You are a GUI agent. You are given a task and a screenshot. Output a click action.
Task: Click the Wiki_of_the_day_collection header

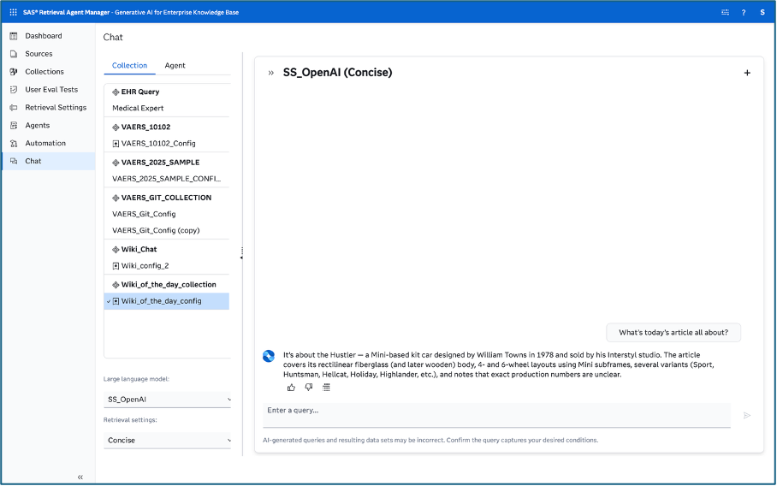[x=167, y=285]
